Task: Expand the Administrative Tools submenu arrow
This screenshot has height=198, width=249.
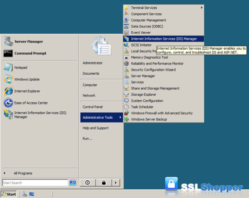Action: tap(120, 117)
